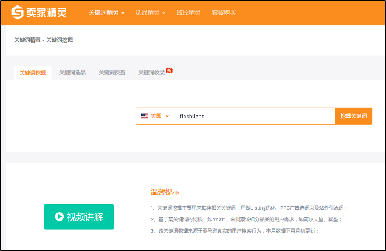Click the red 新 badge icon
The height and width of the screenshot is (251, 386).
[169, 70]
